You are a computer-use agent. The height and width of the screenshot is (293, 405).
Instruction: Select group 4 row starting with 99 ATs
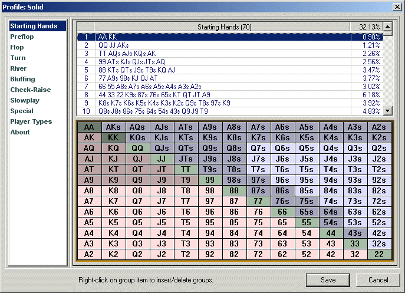point(230,62)
